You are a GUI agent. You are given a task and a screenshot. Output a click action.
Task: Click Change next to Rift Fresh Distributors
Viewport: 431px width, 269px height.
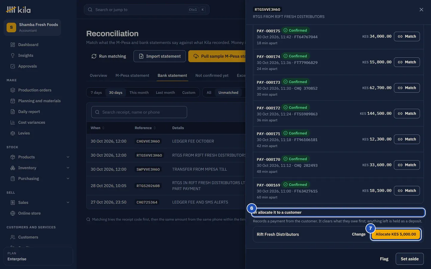pos(359,234)
